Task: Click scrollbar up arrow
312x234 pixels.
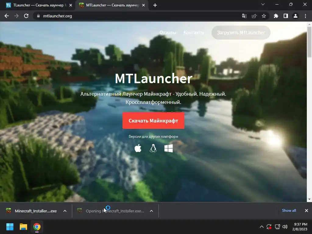Action: pyautogui.click(x=309, y=24)
